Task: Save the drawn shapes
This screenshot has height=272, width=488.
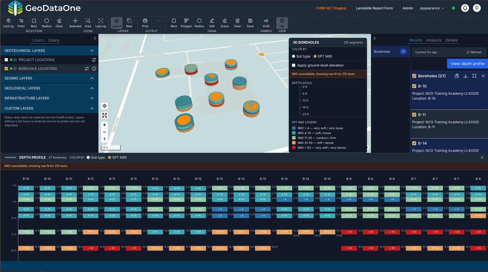Action: (250, 23)
